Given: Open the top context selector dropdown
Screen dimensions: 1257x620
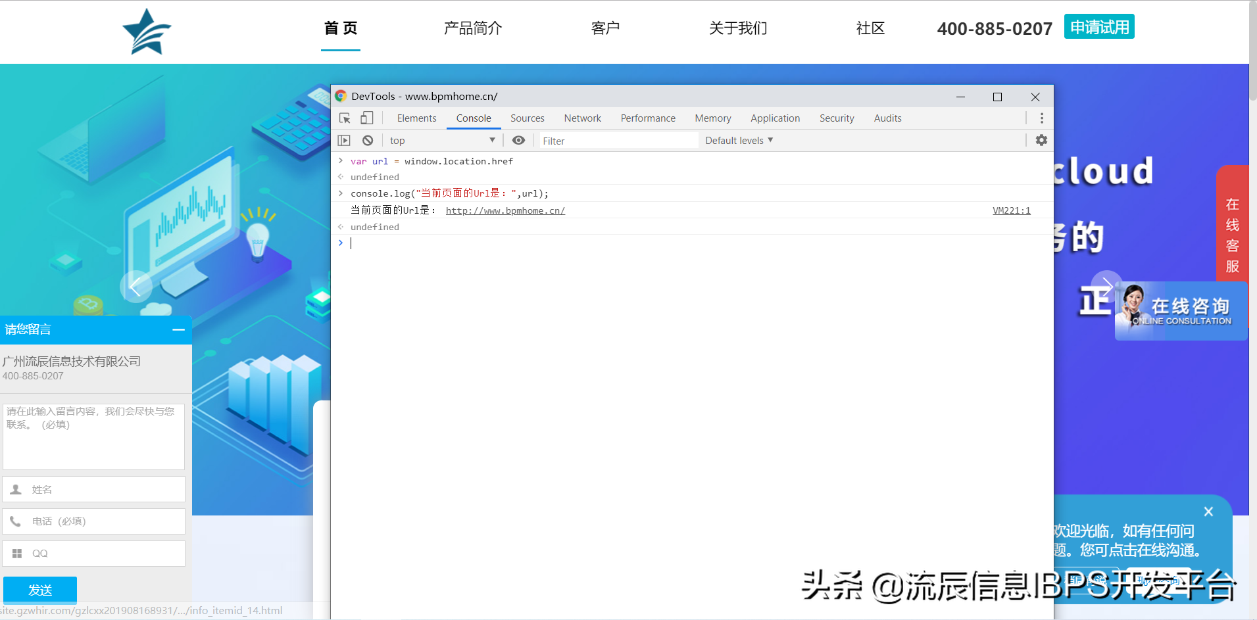Looking at the screenshot, I should tap(442, 141).
